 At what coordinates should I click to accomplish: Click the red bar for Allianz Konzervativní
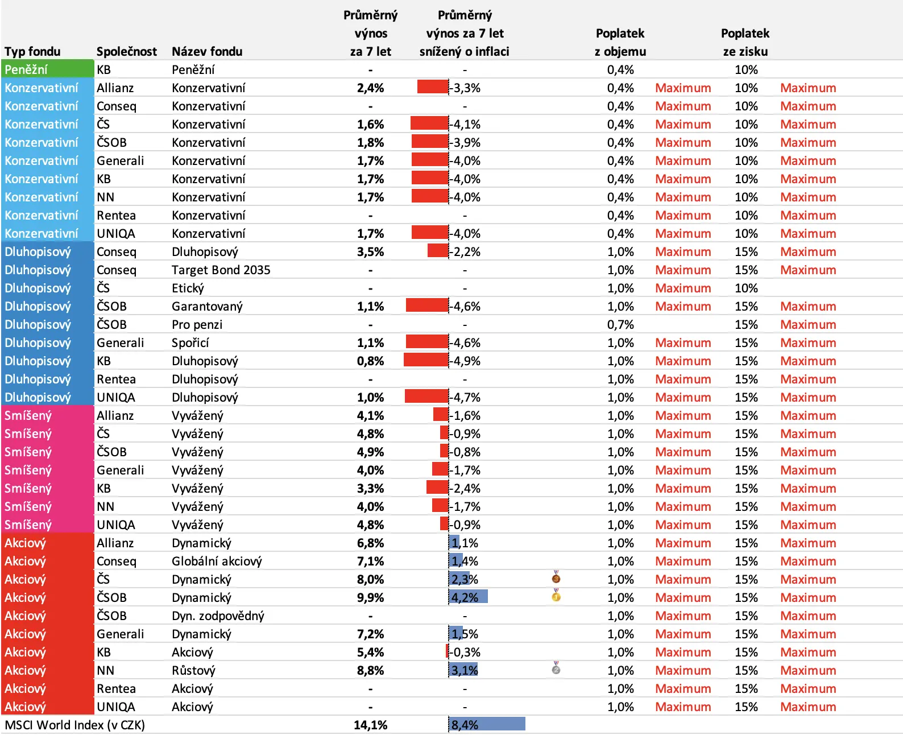click(x=433, y=87)
